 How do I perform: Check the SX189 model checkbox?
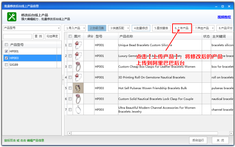tap(6, 65)
